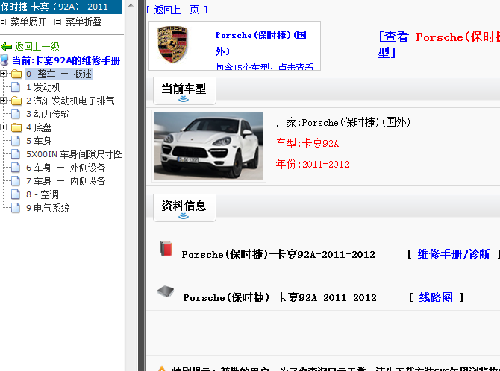Image resolution: width=500 pixels, height=371 pixels.
Task: Select tree item 4 底盘
Action: [x=39, y=127]
